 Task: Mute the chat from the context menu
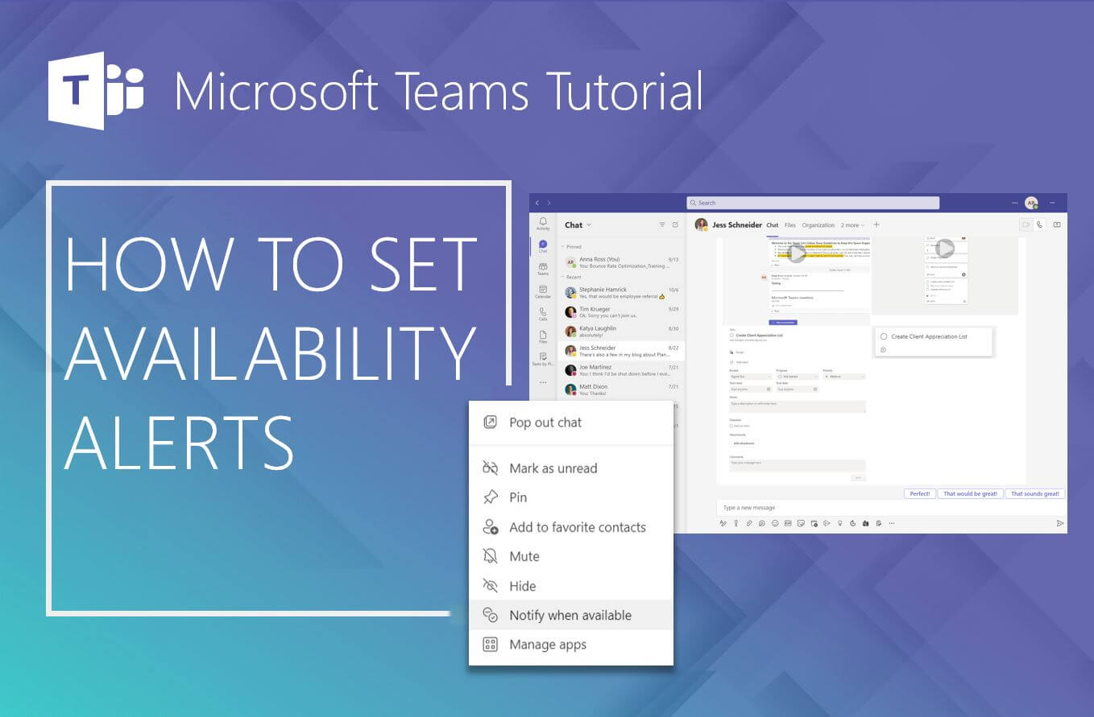coord(524,556)
